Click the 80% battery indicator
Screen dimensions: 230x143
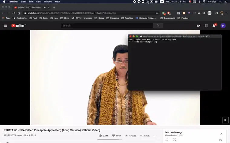click(x=212, y=2)
